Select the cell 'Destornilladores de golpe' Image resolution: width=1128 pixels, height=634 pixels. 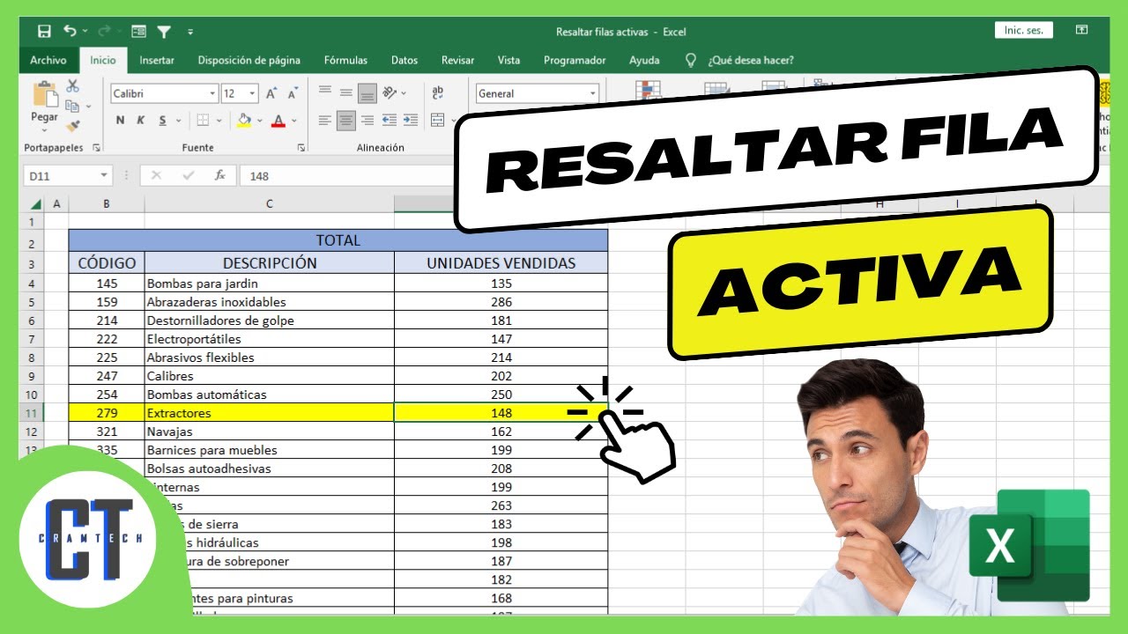pyautogui.click(x=269, y=321)
